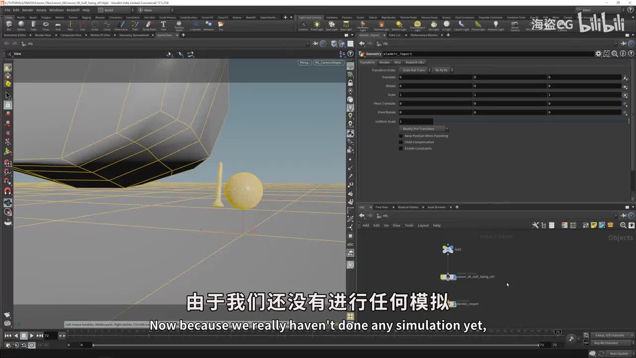The width and height of the screenshot is (636, 358).
Task: Enable Child Compensation checkbox
Action: 401,142
